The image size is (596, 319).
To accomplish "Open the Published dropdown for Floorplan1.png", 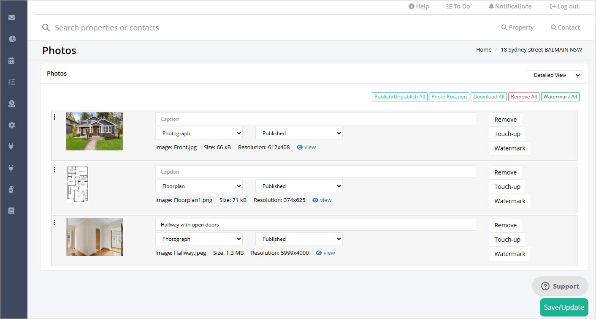I will (299, 186).
